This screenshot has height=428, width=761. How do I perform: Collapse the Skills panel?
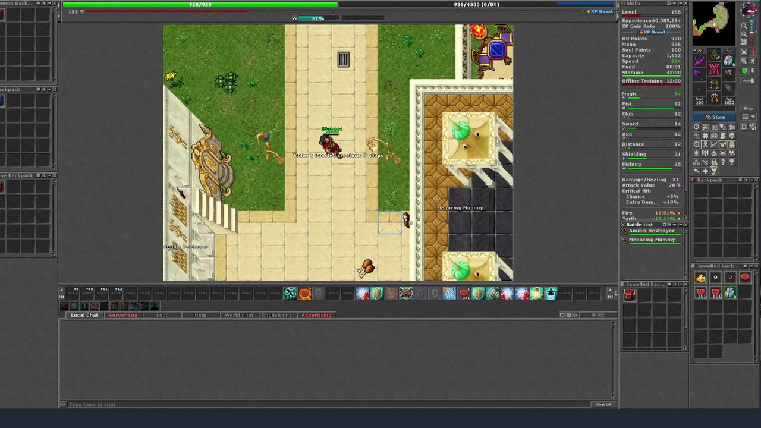tap(681, 4)
